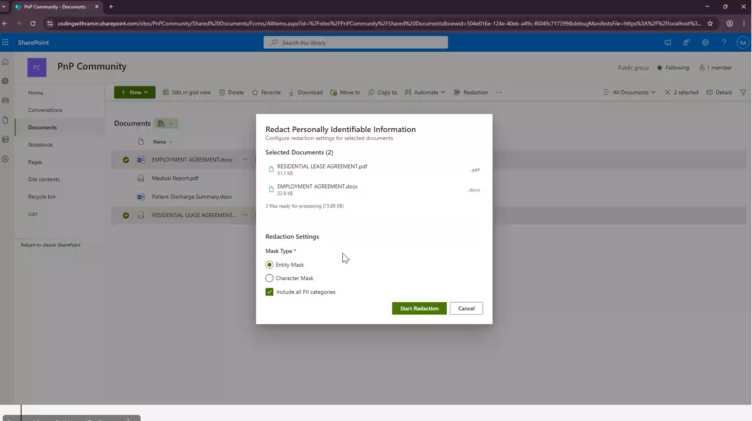752x421 pixels.
Task: Click the filter funnel icon
Action: tap(743, 92)
